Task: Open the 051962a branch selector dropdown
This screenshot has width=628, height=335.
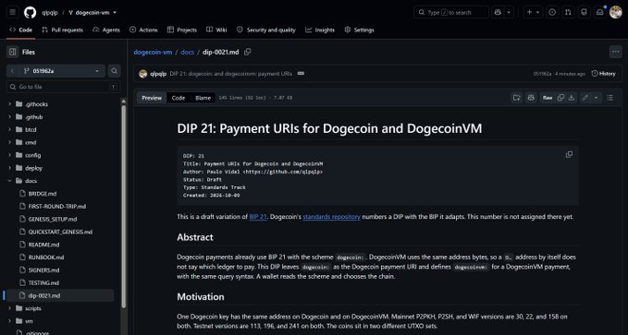Action: (61, 71)
